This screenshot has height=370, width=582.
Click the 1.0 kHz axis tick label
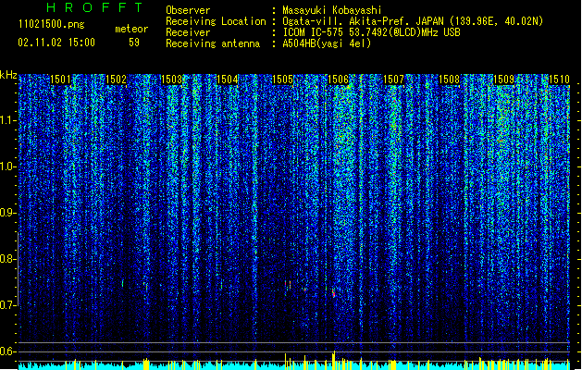tap(7, 166)
